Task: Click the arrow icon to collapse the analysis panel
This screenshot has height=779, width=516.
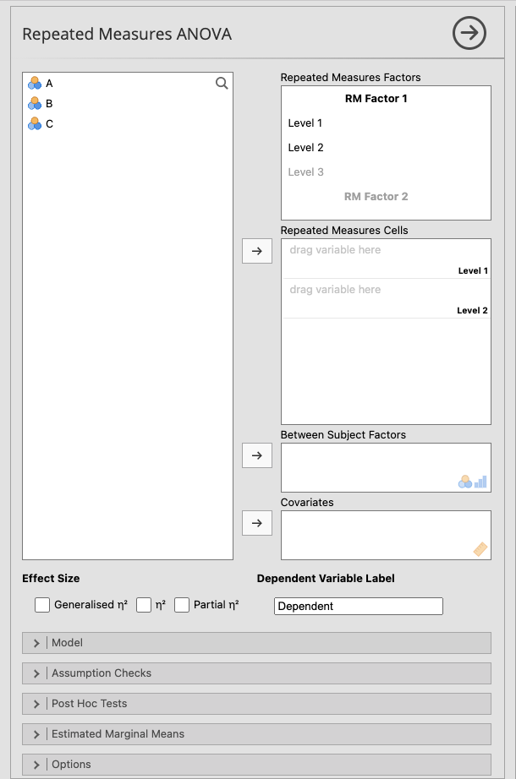Action: pyautogui.click(x=469, y=33)
